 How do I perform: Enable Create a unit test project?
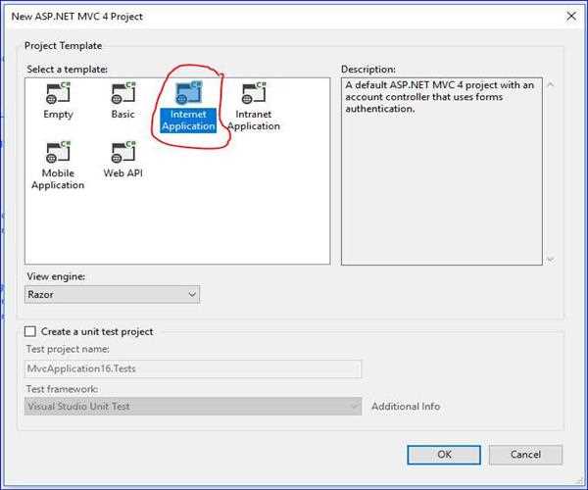[x=30, y=331]
